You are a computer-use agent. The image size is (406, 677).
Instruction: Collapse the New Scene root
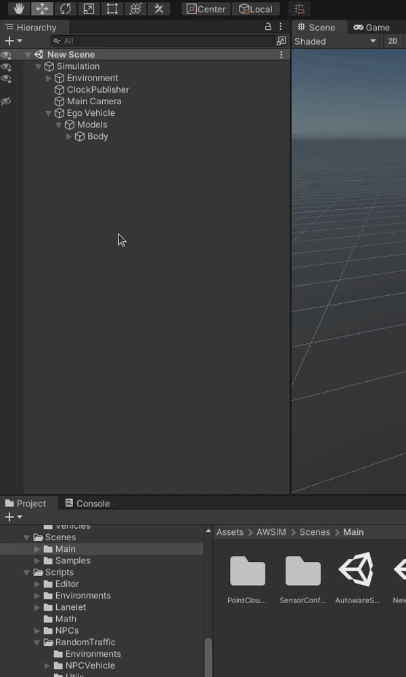pos(28,55)
